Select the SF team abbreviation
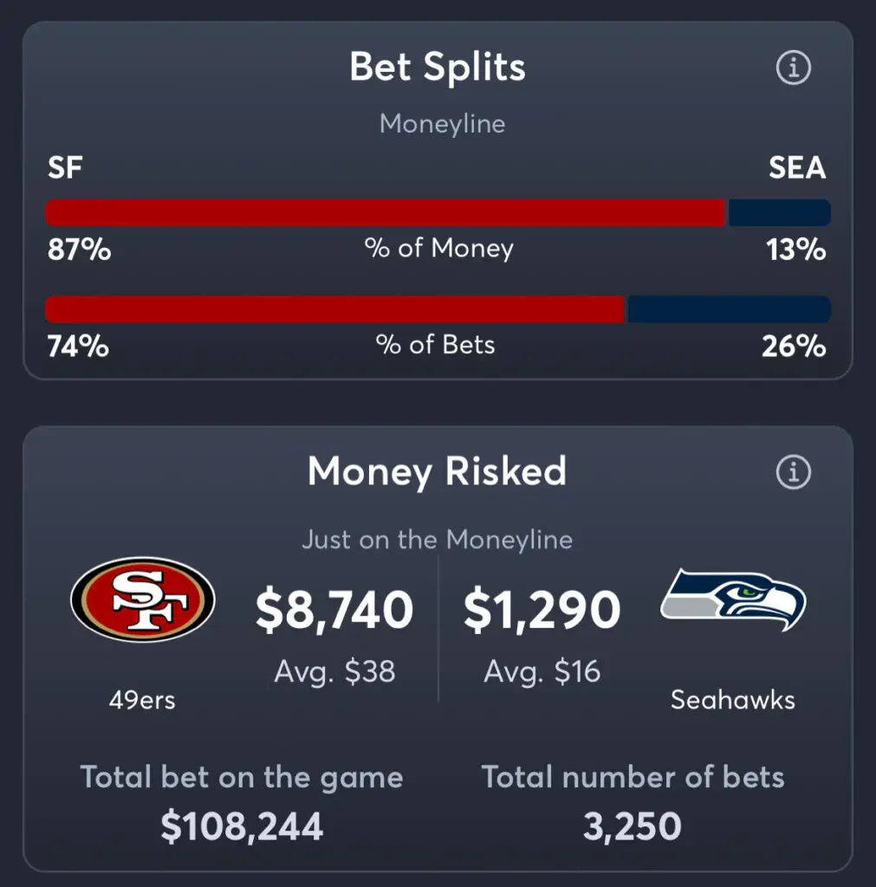The image size is (876, 887). point(65,167)
